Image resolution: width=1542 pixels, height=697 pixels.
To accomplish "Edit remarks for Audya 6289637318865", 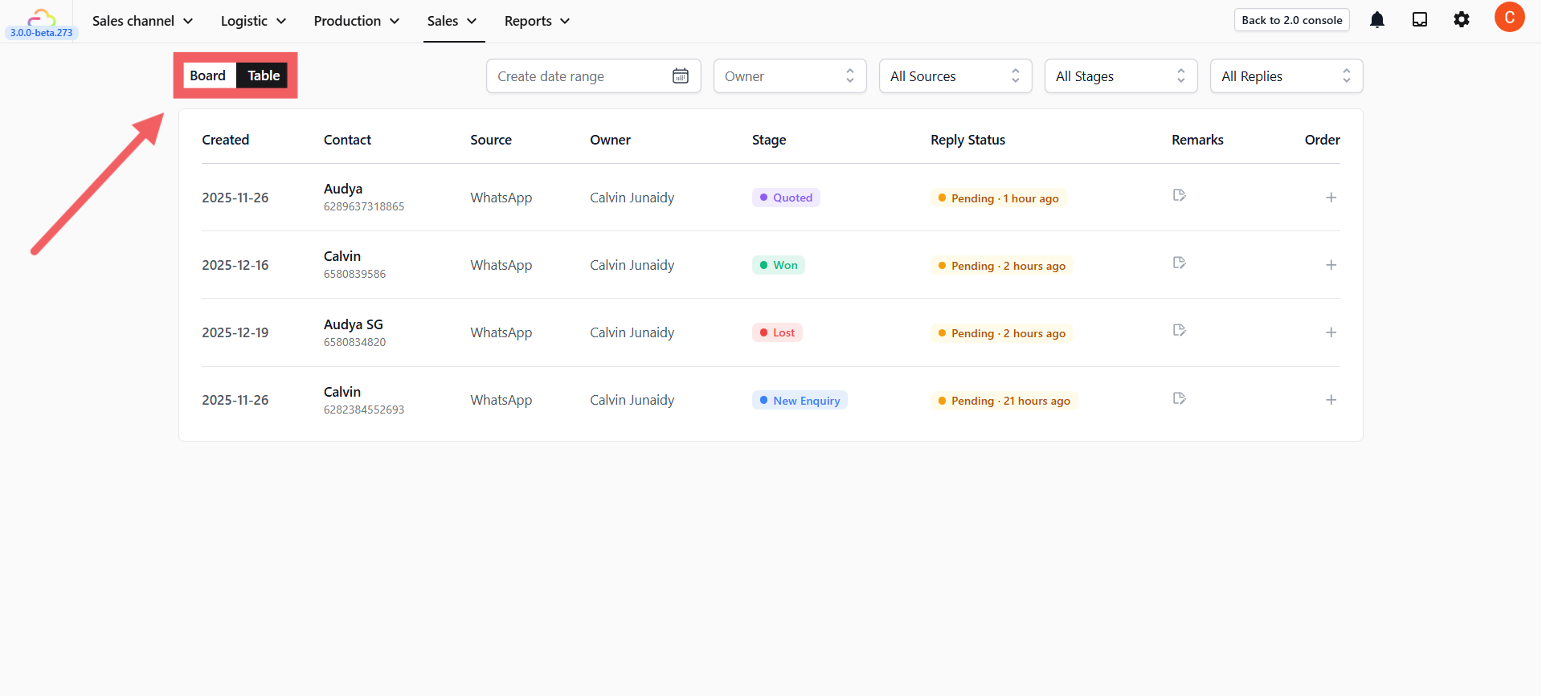I will (1179, 195).
